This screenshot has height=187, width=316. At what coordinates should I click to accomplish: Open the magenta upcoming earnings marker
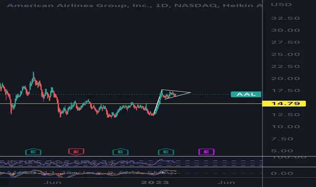(x=206, y=152)
